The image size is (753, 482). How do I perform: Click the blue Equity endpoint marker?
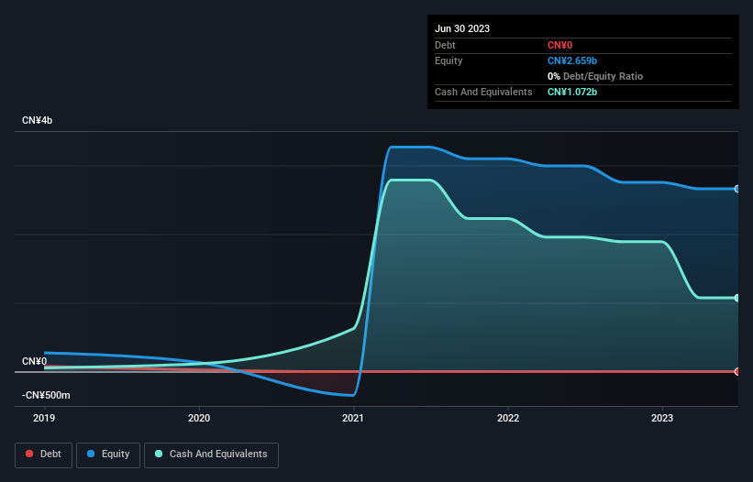tap(737, 189)
